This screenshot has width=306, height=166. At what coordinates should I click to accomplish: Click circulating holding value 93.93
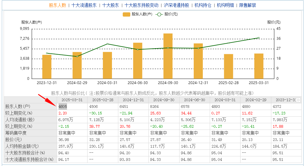125,160
